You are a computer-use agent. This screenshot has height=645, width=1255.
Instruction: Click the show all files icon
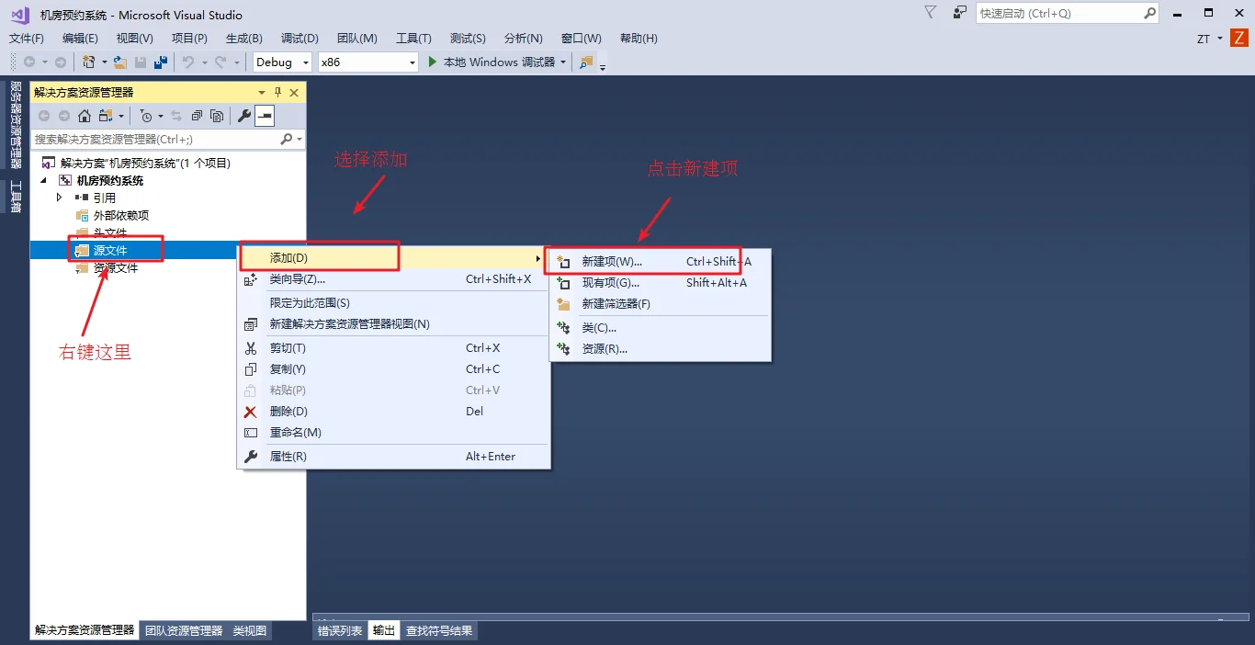point(217,116)
